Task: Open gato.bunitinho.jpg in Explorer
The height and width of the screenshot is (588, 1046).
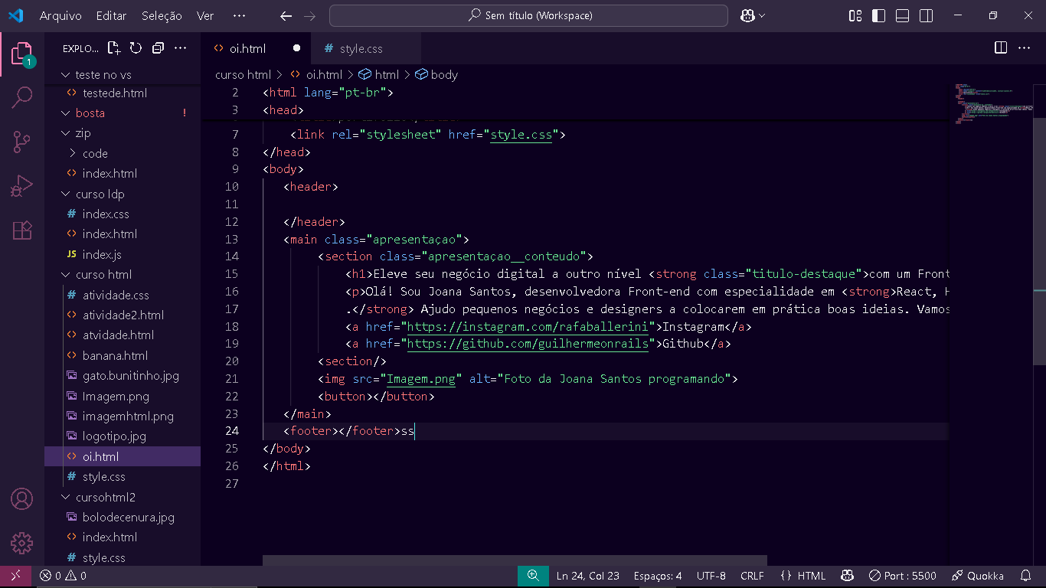Action: 123,376
